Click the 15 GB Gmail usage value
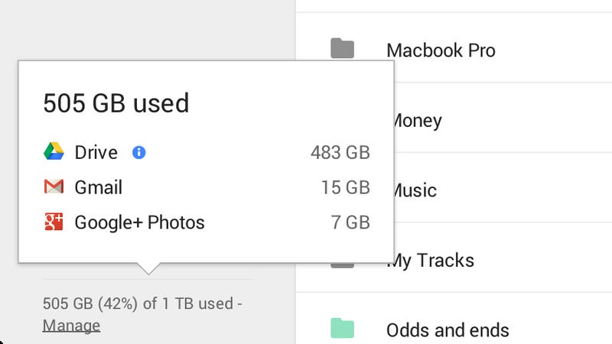This screenshot has height=344, width=612. (x=346, y=187)
